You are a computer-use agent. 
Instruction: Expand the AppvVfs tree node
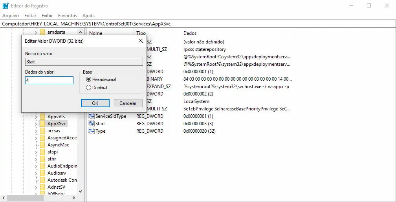(x=36, y=117)
